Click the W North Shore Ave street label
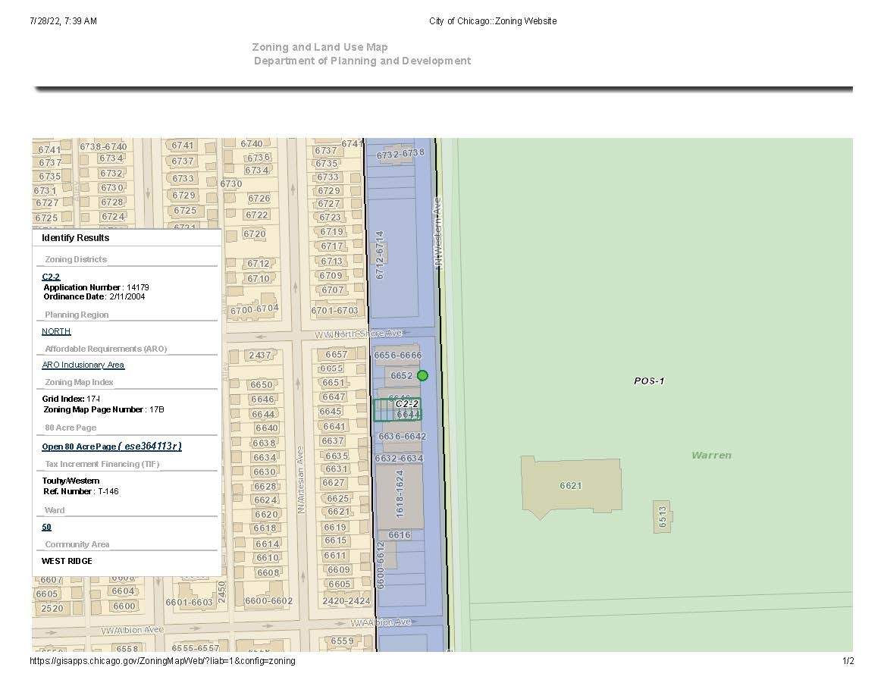884x683 pixels. [359, 334]
